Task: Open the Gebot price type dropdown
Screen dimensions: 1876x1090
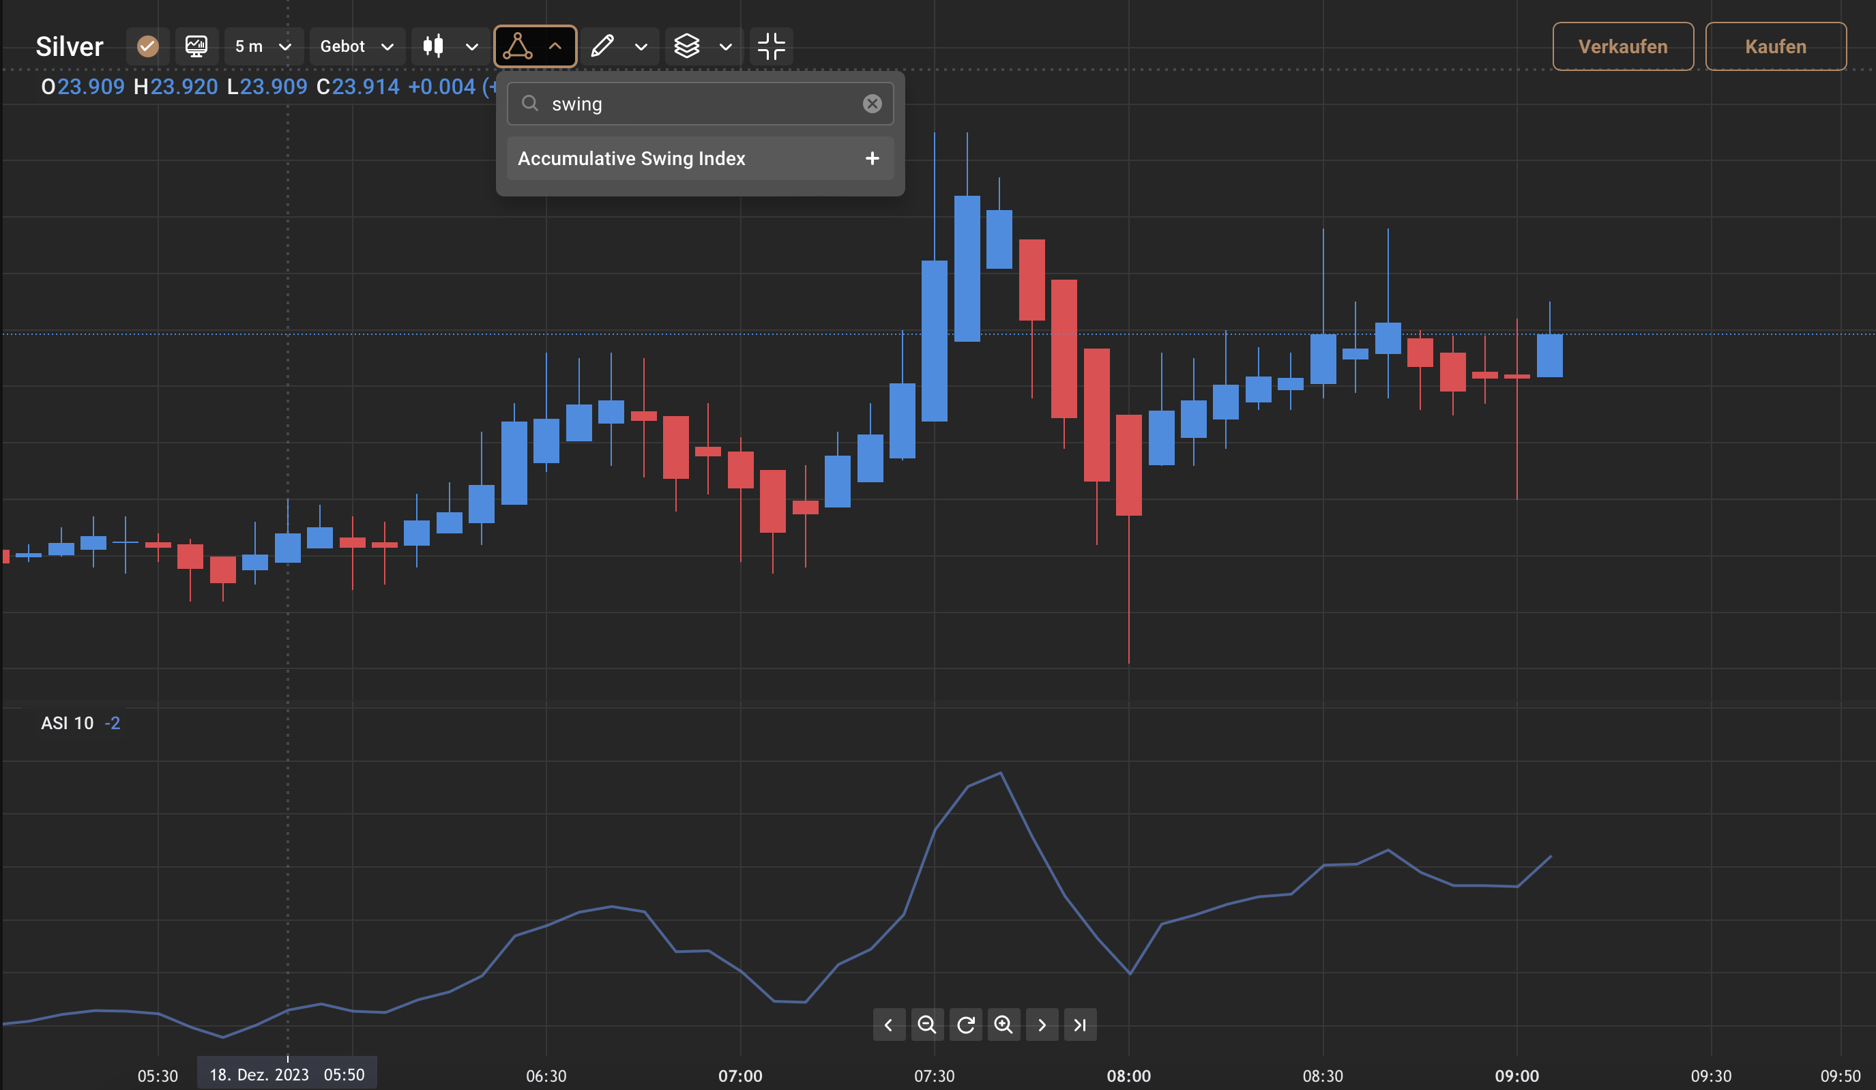Action: click(x=357, y=46)
